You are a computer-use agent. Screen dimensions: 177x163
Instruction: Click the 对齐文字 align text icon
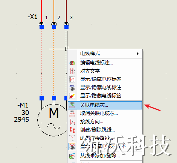pos(72,71)
